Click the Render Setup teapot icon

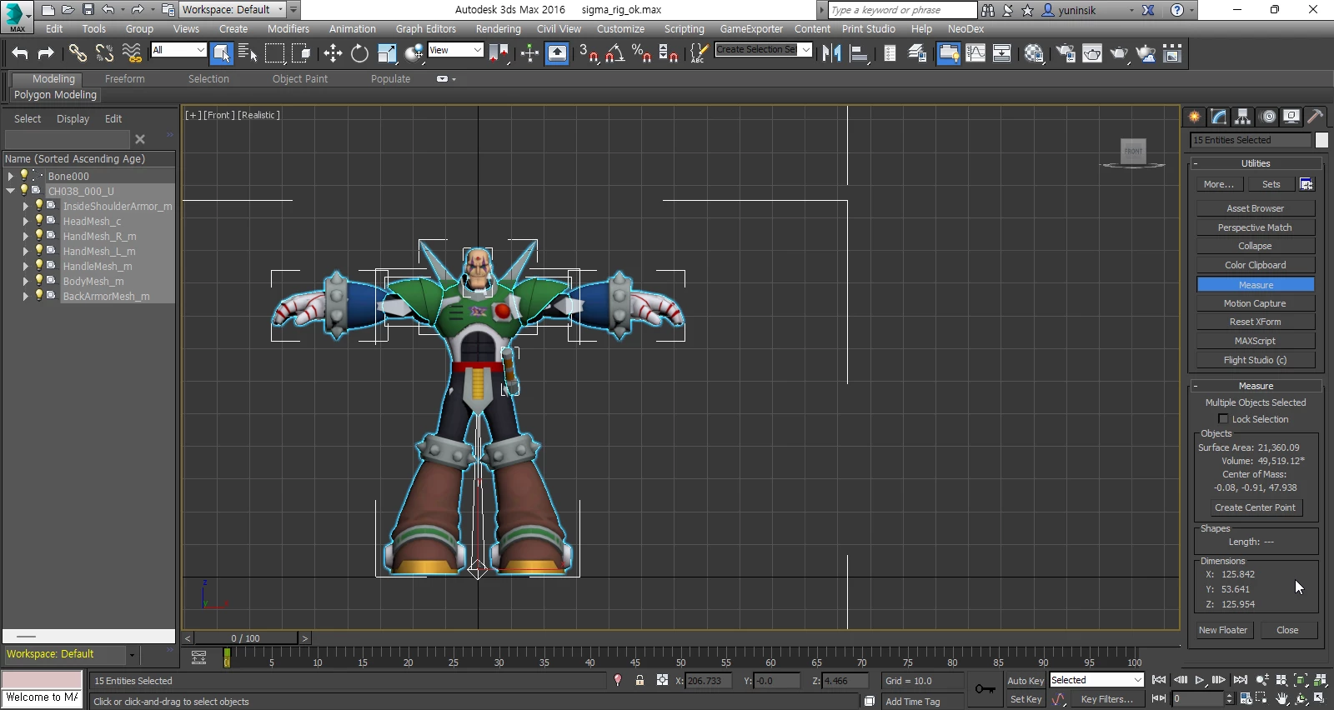[1066, 53]
